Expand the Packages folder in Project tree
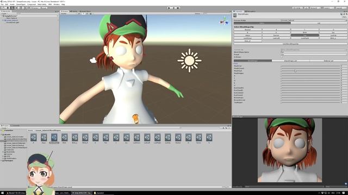Image resolution: width=348 pixels, height=195 pixels. [1, 161]
